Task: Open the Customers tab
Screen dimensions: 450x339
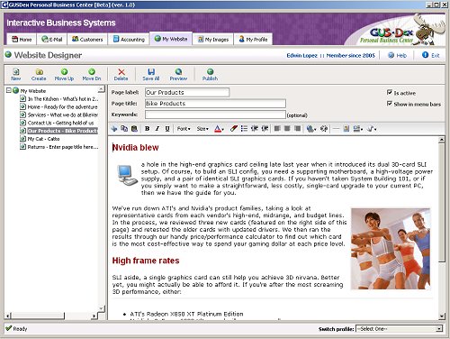Action: coord(87,40)
